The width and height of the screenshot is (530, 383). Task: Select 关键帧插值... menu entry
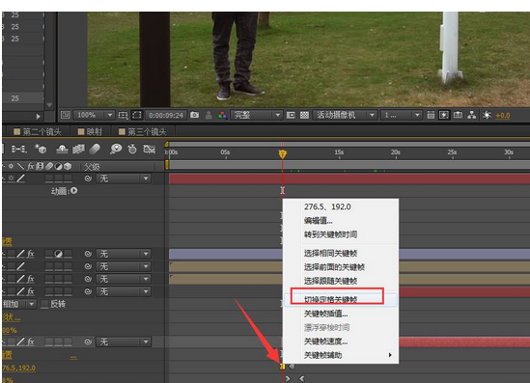(326, 314)
